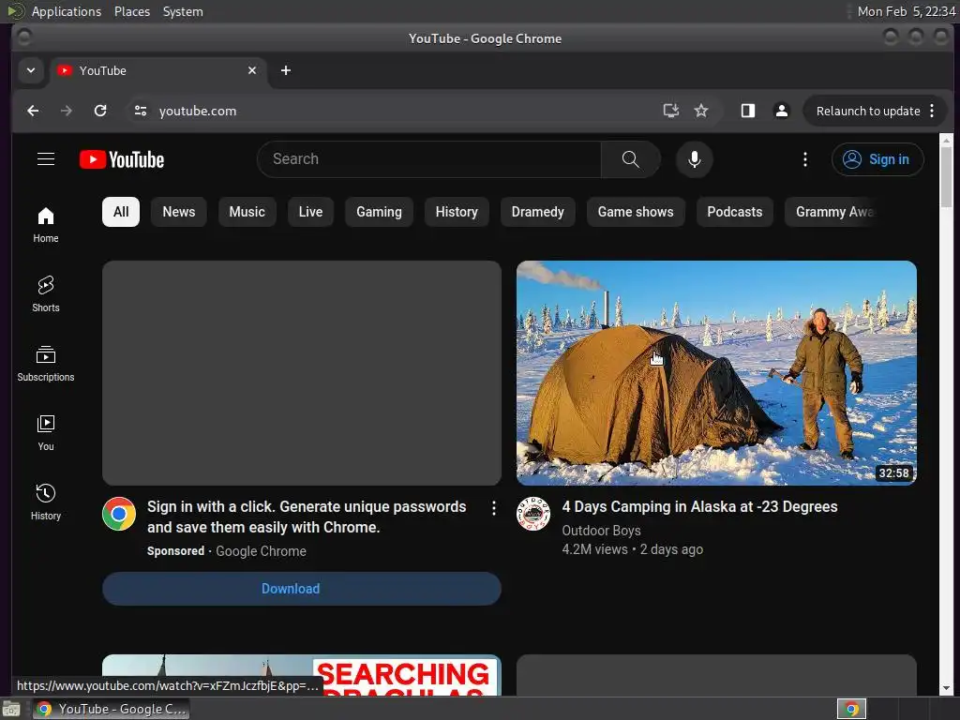Screen dimensions: 960x720
Task: Select the Music filter chip
Action: pos(247,212)
